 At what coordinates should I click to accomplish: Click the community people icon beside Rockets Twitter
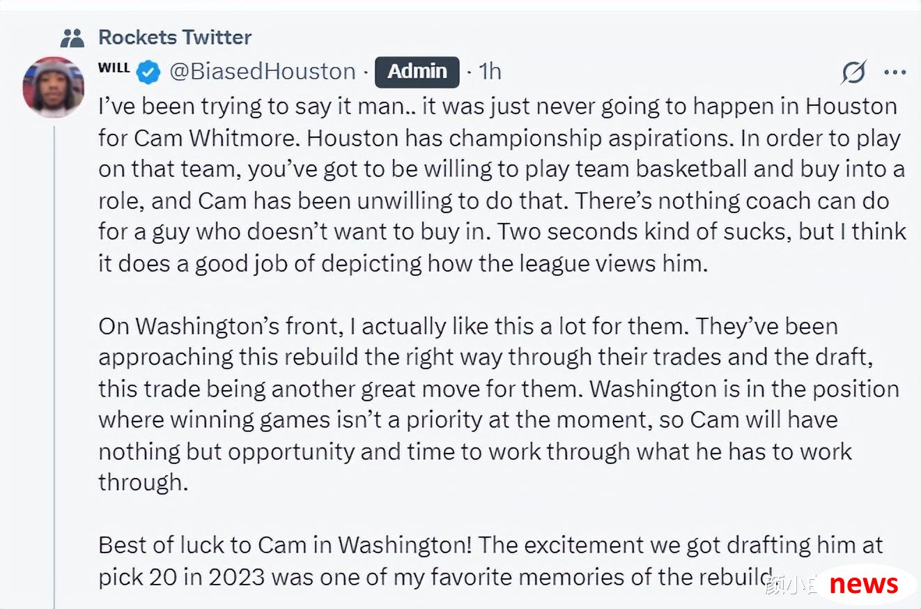click(72, 37)
